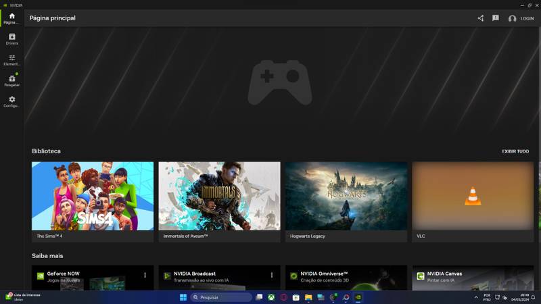
Task: Click the share icon in header
Action: click(x=481, y=18)
